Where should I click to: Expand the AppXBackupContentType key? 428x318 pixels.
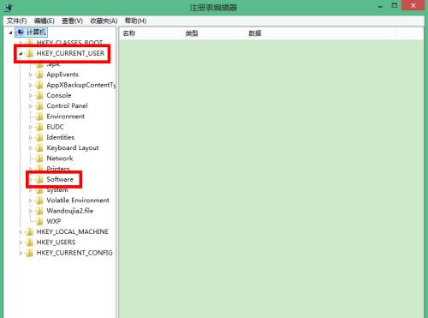tap(31, 85)
